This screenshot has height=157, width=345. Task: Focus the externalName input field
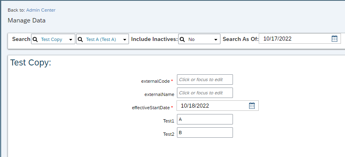pyautogui.click(x=205, y=93)
